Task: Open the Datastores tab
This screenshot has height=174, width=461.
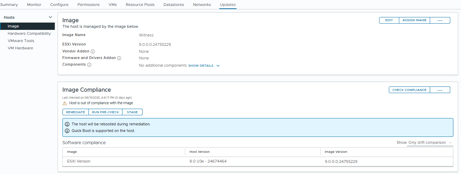Action: coord(173,5)
